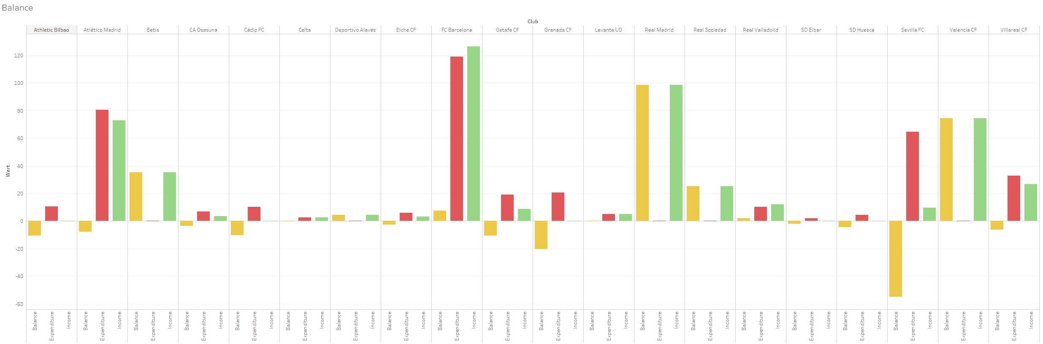The height and width of the screenshot is (344, 1043).
Task: Select Sevilla FC's red Expenditure bar
Action: [x=913, y=176]
